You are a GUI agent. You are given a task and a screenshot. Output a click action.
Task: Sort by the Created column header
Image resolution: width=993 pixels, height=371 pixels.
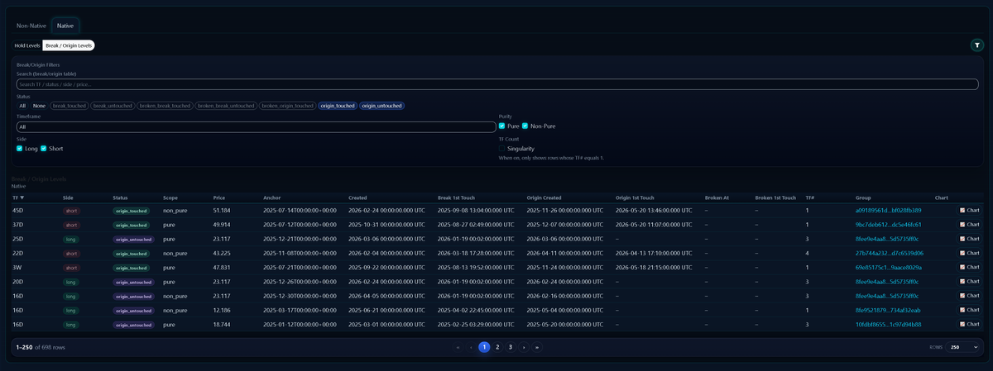358,197
